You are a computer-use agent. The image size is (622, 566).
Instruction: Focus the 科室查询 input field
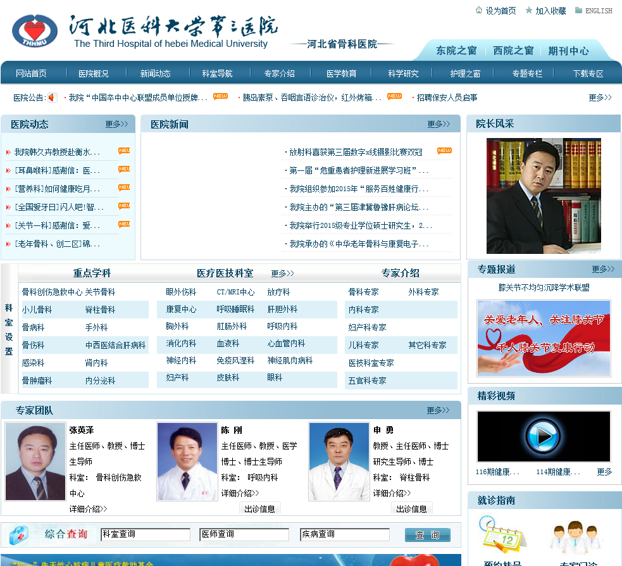pos(146,534)
